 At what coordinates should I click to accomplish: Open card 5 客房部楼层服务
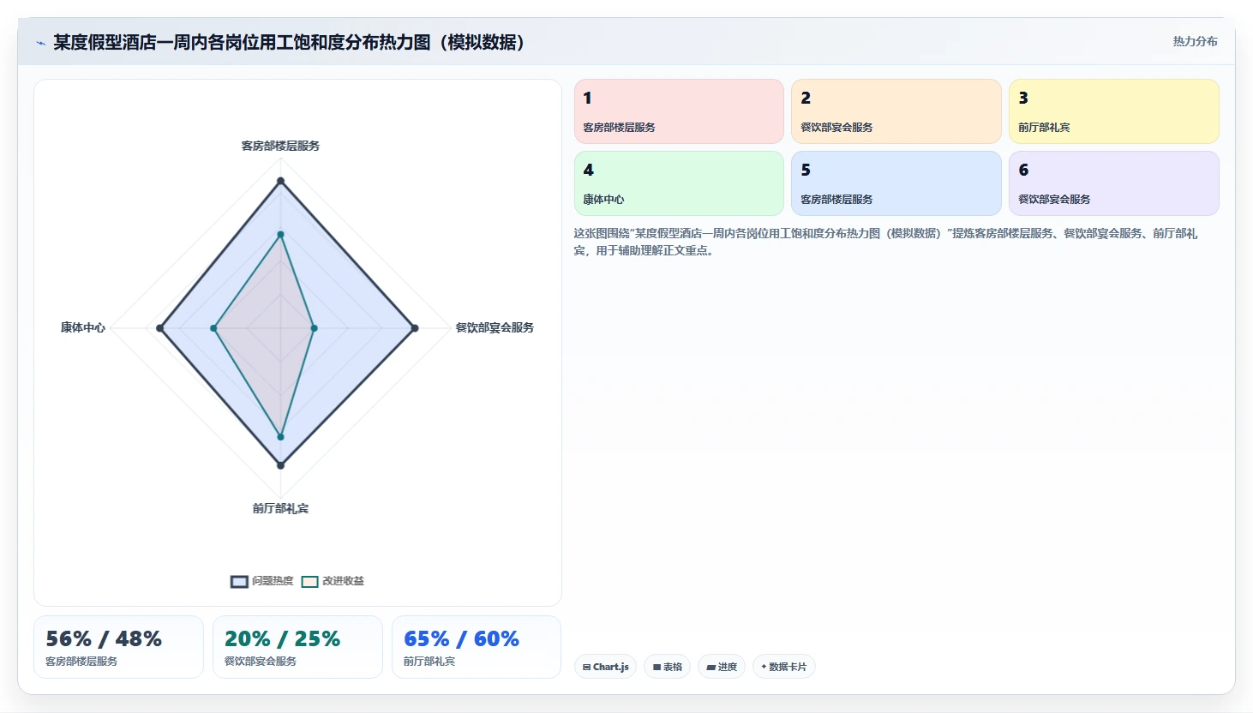pos(896,183)
